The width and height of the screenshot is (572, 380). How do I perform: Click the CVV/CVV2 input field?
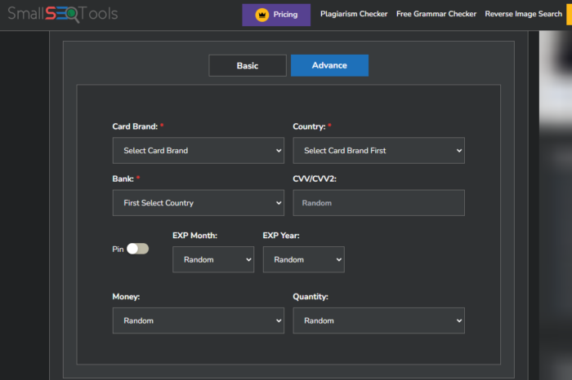(378, 203)
